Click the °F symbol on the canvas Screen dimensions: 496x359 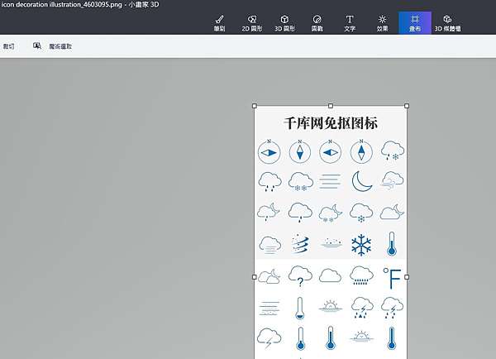point(392,278)
